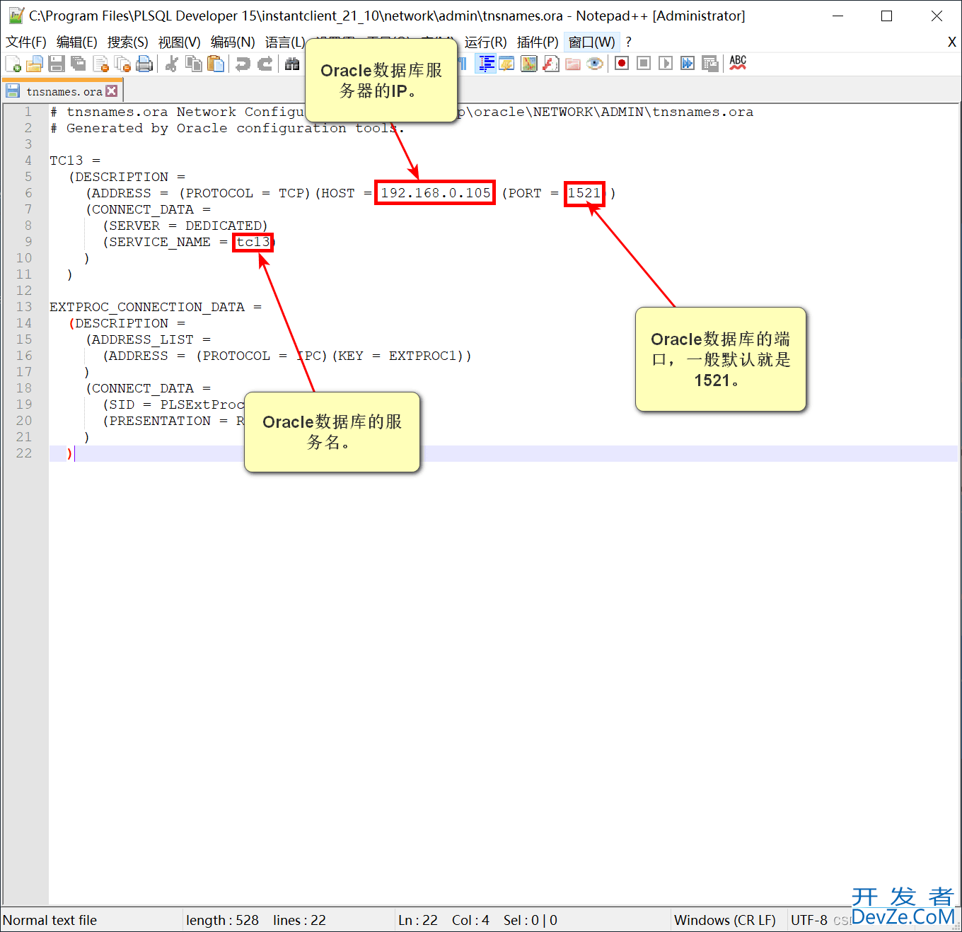The height and width of the screenshot is (932, 962).
Task: Click the user-defined language icon
Action: tap(507, 64)
